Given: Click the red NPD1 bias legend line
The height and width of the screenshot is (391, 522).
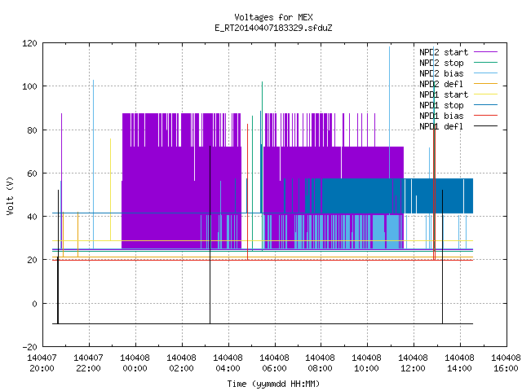Looking at the screenshot, I should point(485,116).
